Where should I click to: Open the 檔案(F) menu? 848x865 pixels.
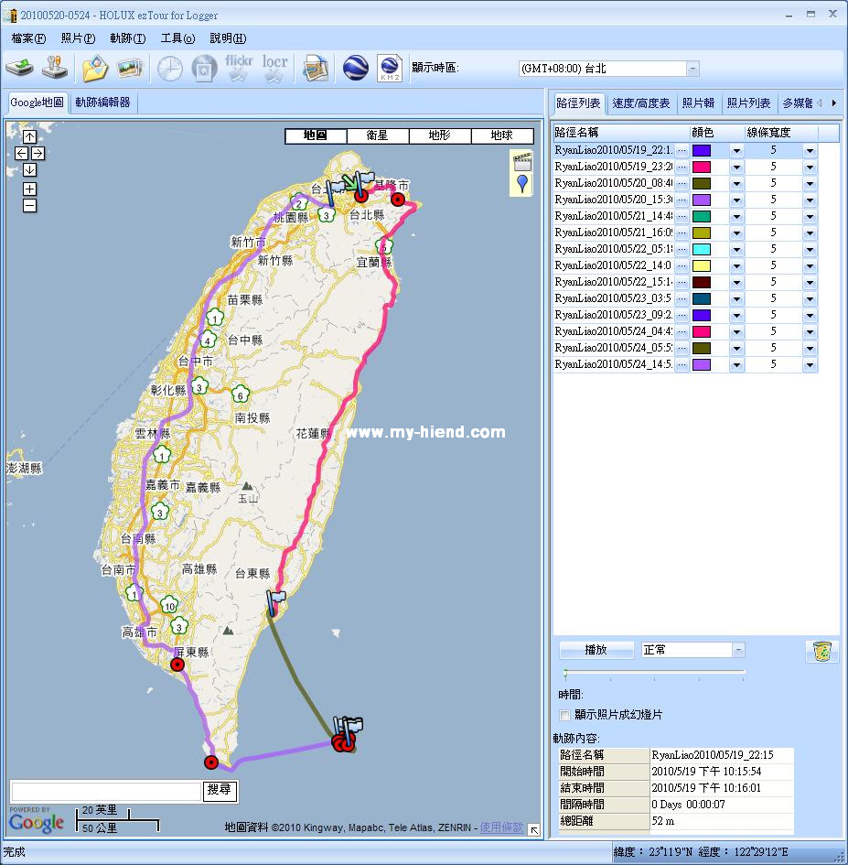tap(28, 38)
